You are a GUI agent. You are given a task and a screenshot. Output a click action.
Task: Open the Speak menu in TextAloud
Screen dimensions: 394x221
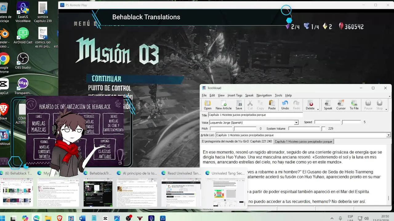[249, 95]
